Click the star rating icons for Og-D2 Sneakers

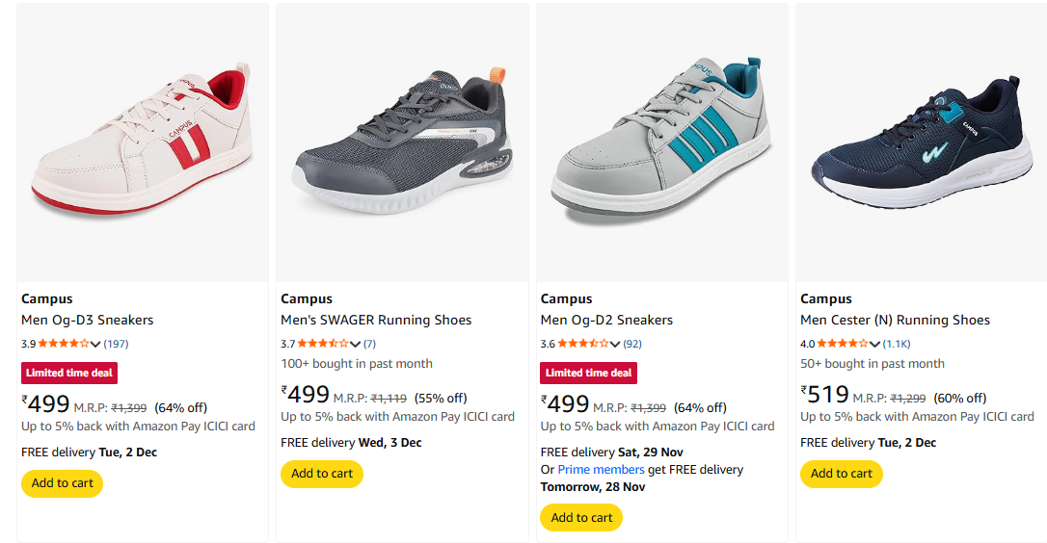583,344
